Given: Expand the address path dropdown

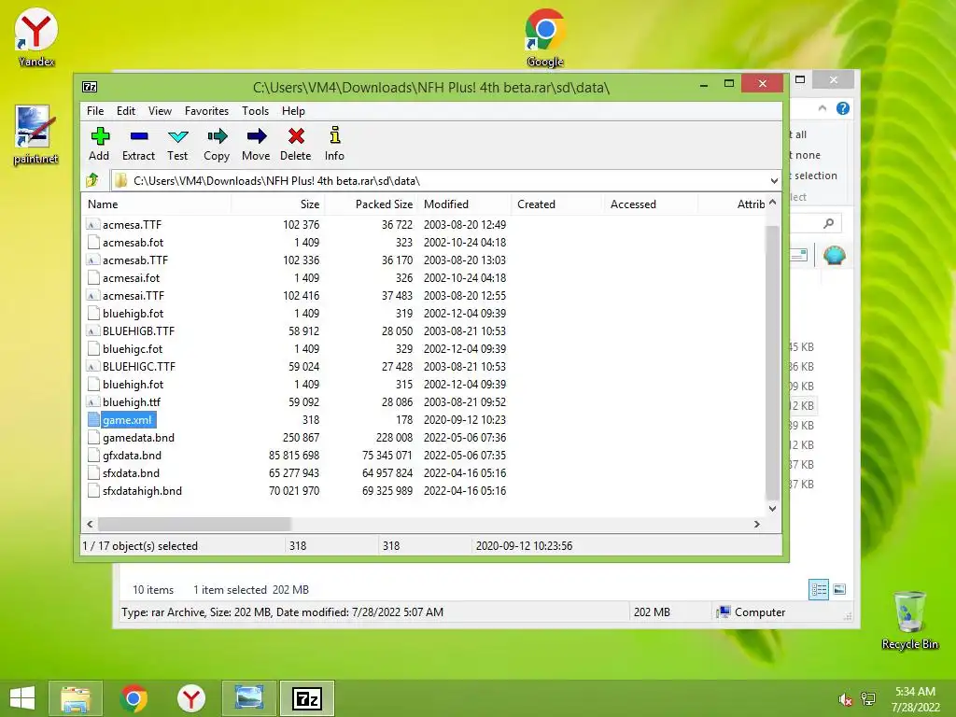Looking at the screenshot, I should pyautogui.click(x=774, y=181).
